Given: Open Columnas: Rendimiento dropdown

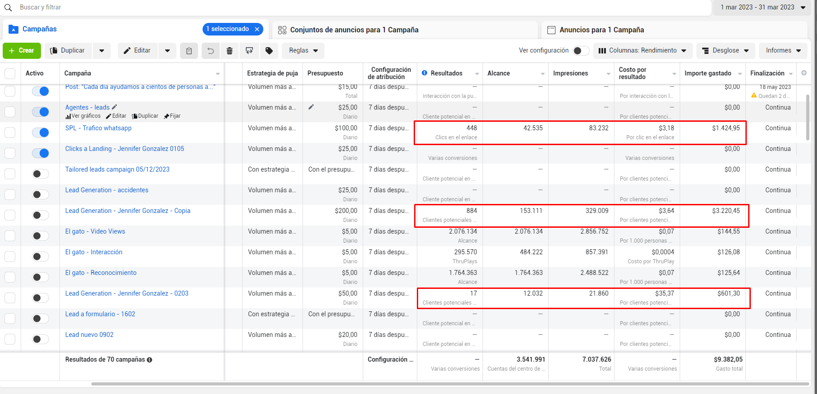Looking at the screenshot, I should 643,51.
